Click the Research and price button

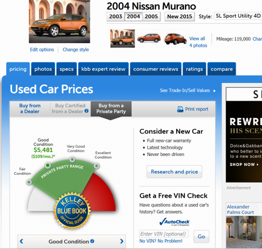pyautogui.click(x=174, y=172)
